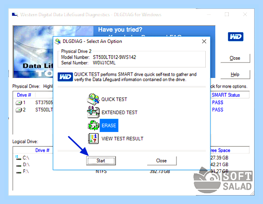
Task: Click the F:\ logical drive icon
Action: coord(18,173)
